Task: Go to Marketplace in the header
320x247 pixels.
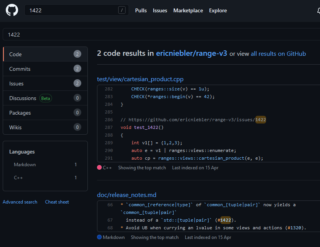Action: click(188, 10)
